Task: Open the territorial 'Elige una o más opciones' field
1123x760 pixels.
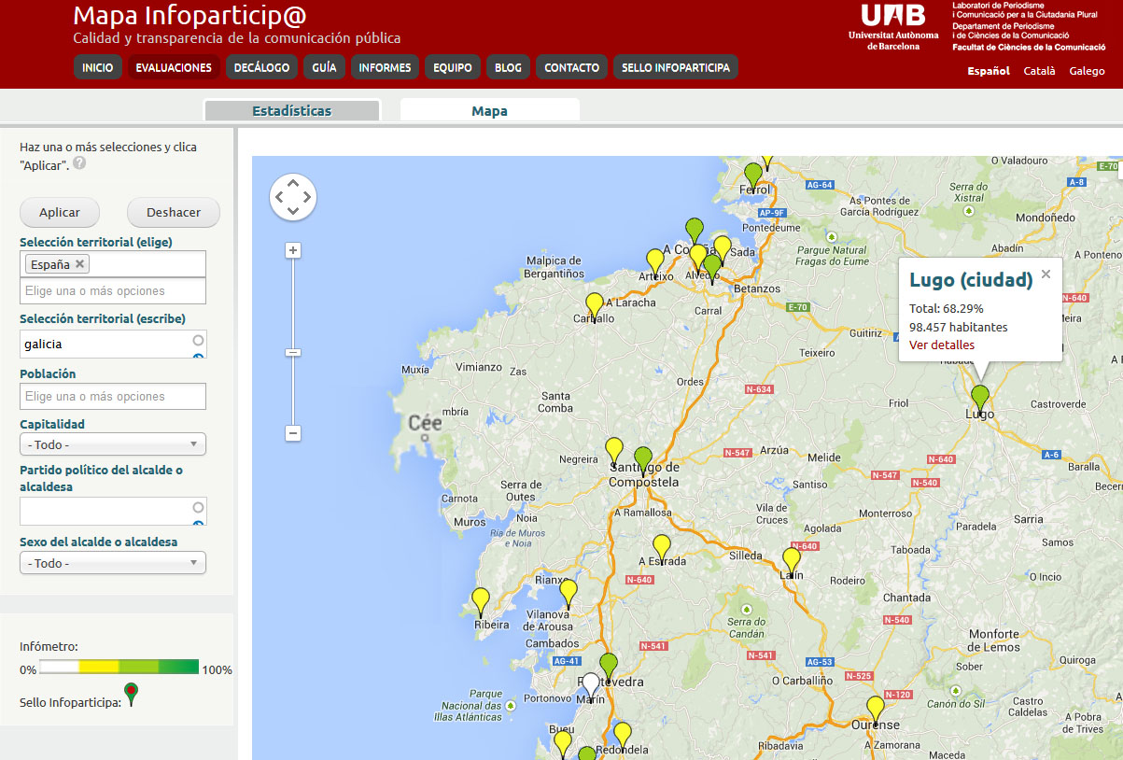Action: coord(113,291)
